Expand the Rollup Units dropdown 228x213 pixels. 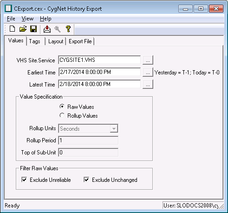coord(114,128)
